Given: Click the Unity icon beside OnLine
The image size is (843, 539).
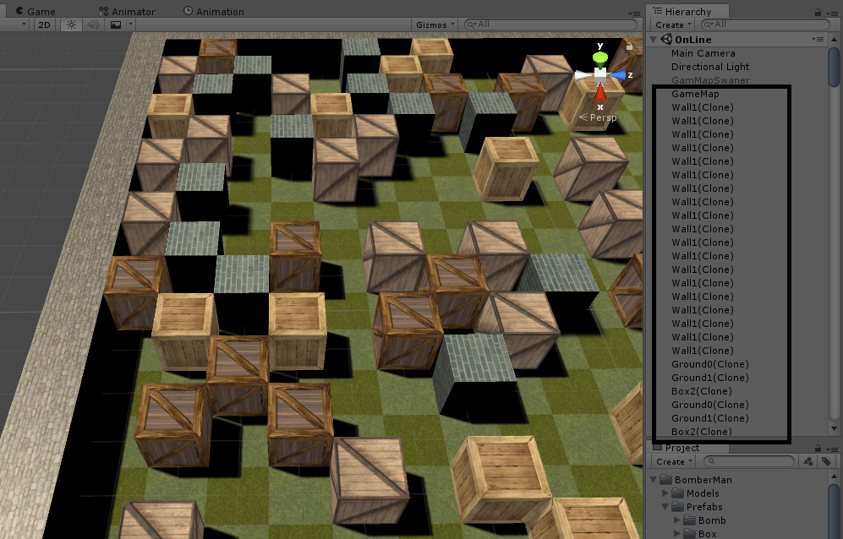Looking at the screenshot, I should [x=666, y=39].
